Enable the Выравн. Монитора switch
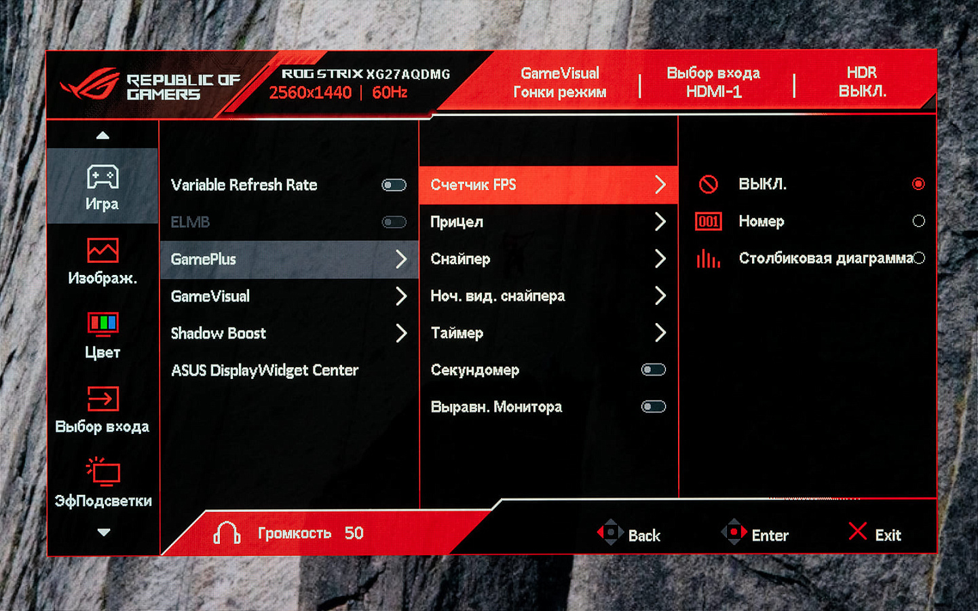This screenshot has width=978, height=611. [x=654, y=407]
